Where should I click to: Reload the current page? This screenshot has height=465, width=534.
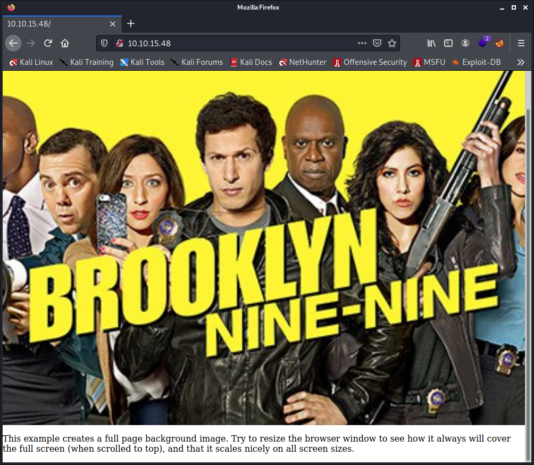48,43
